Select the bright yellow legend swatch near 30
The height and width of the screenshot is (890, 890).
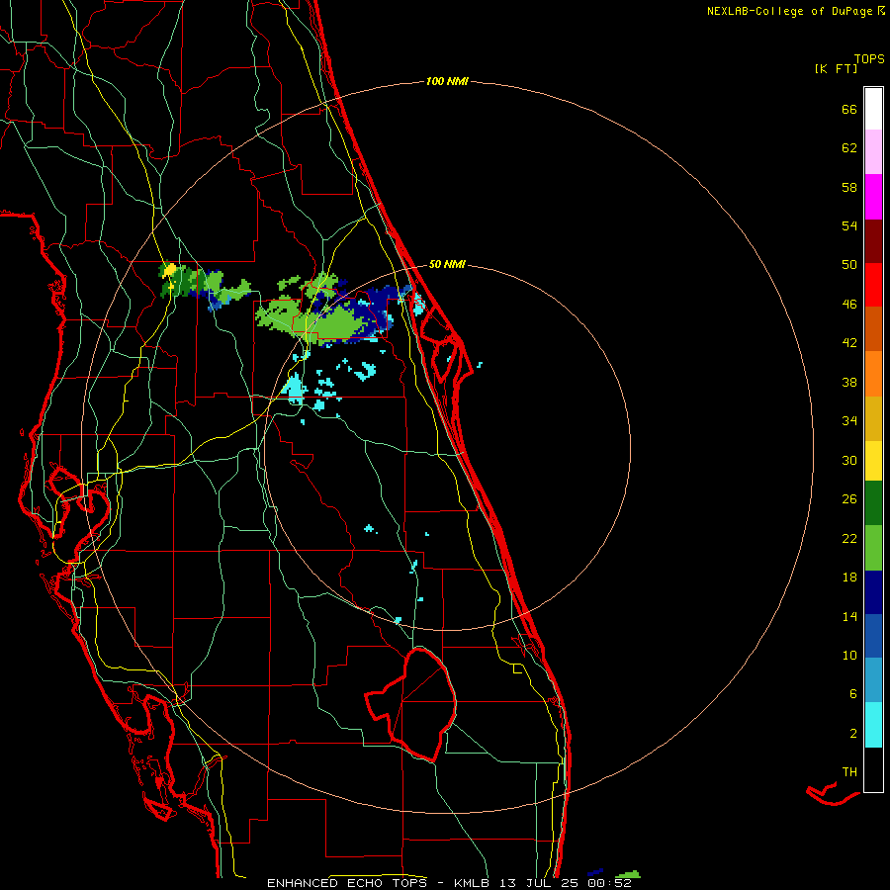click(x=873, y=461)
